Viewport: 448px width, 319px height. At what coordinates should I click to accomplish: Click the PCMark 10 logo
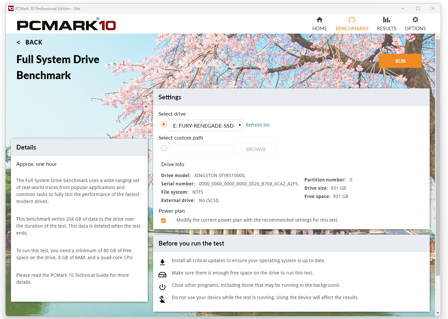tap(66, 24)
